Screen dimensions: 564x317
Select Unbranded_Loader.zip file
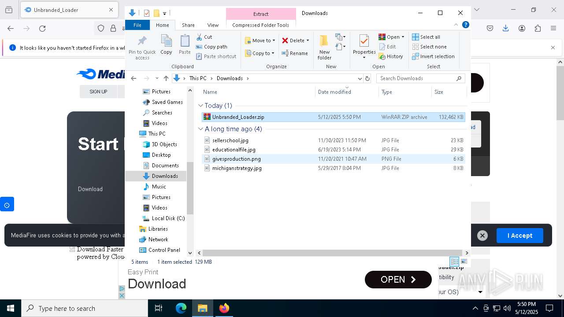click(333, 117)
